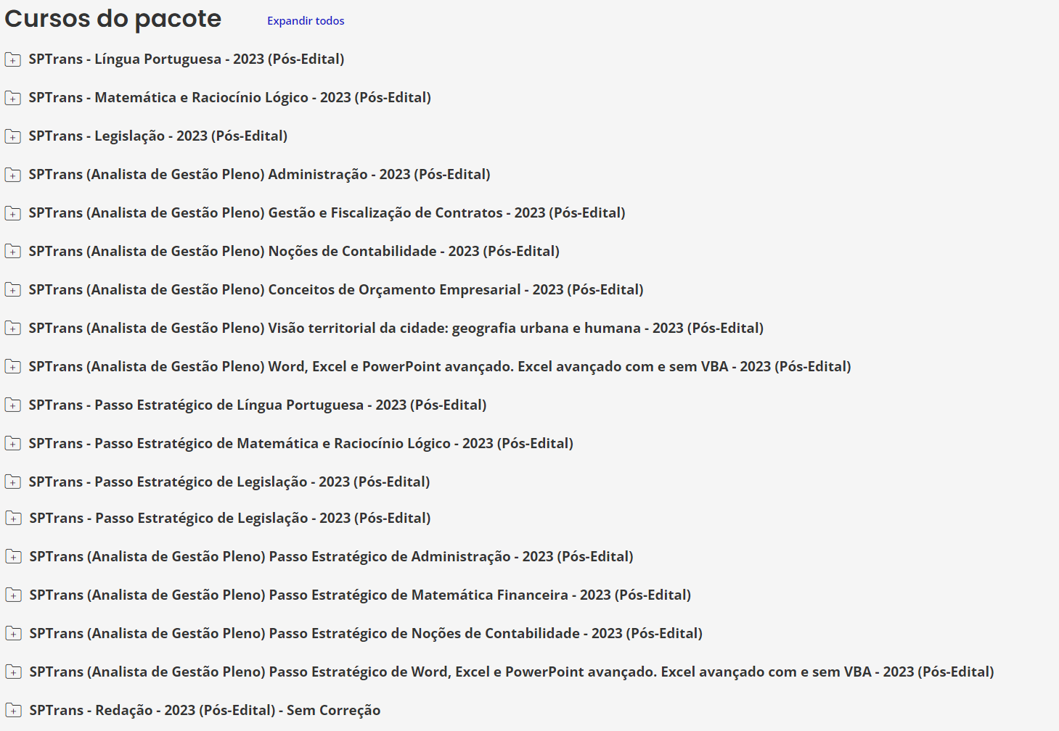Expand Passo Estratégico de Língua Portuguesa
1059x731 pixels.
[13, 405]
